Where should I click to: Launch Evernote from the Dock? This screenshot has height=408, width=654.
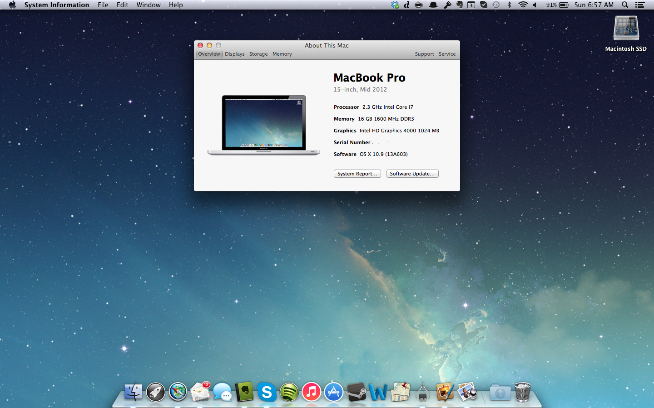click(244, 392)
